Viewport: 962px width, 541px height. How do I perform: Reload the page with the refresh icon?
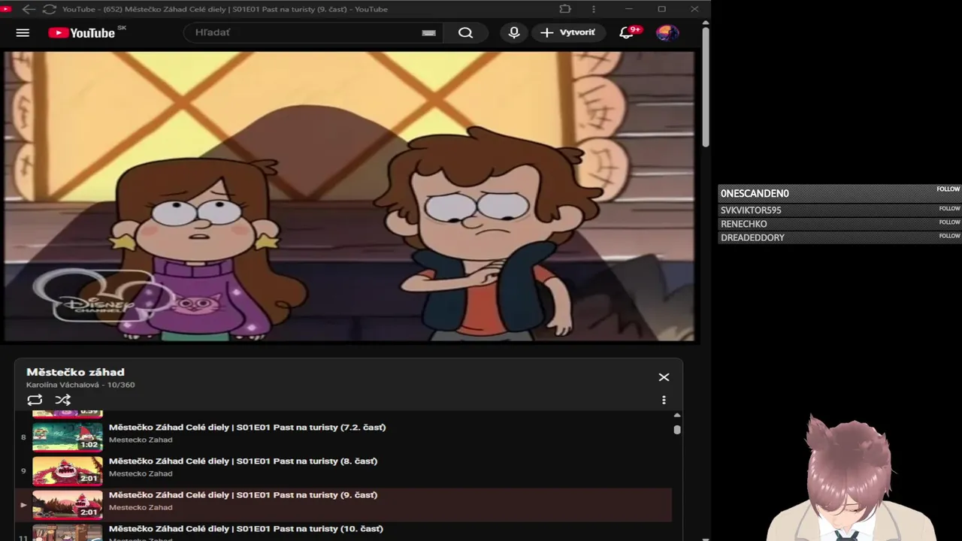(x=50, y=9)
